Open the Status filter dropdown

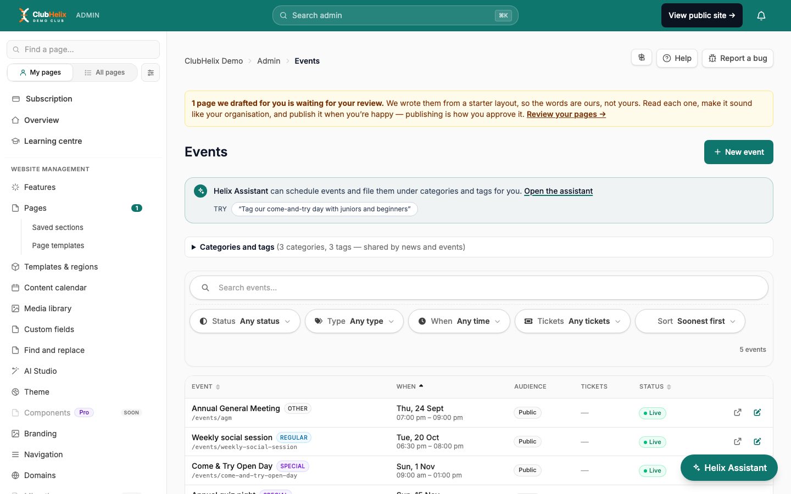pyautogui.click(x=245, y=321)
